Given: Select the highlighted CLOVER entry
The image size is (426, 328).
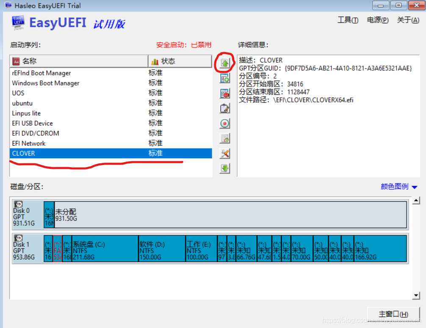Looking at the screenshot, I should point(111,153).
